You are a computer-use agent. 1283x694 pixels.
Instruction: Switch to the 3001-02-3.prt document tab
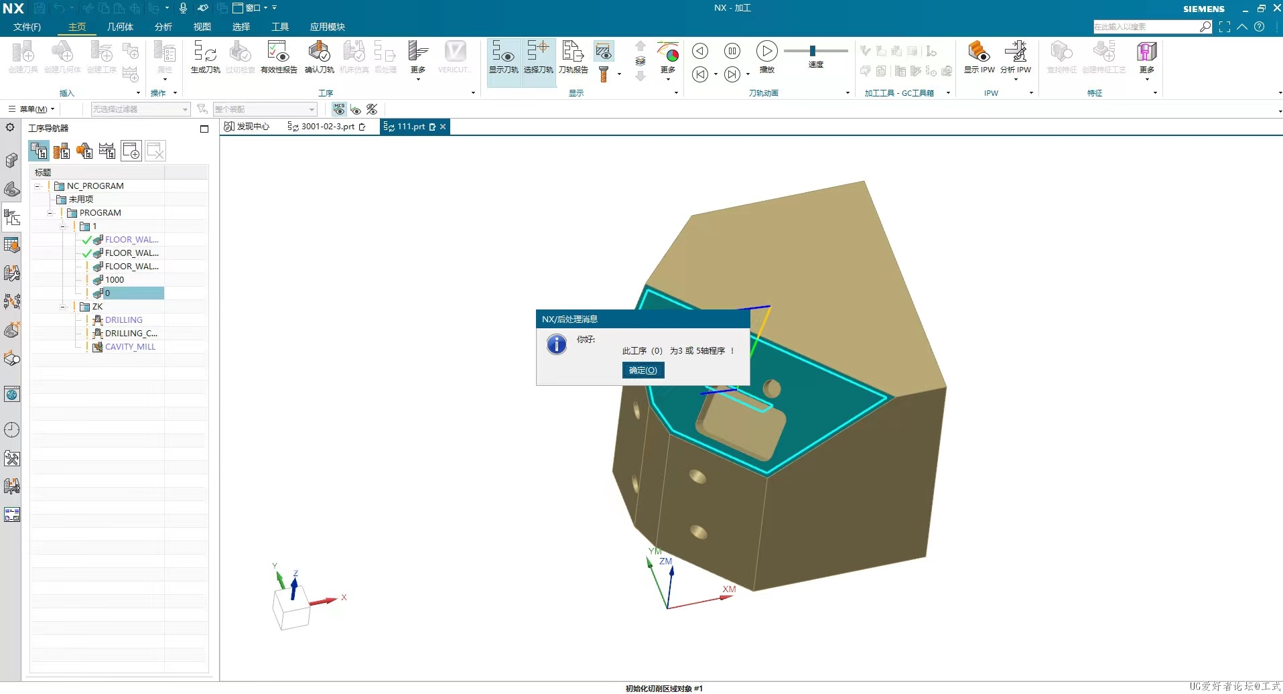coord(327,127)
